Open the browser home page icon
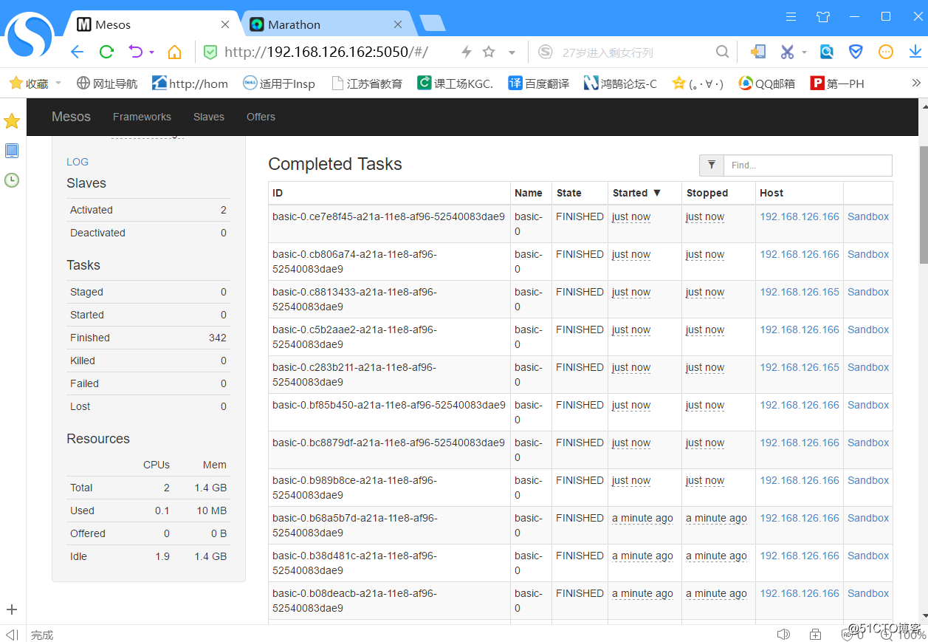The width and height of the screenshot is (928, 642). [x=174, y=52]
